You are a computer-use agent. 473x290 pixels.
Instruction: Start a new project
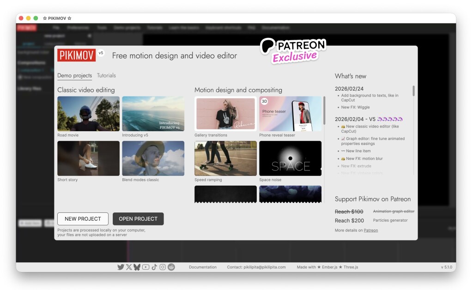click(x=83, y=219)
